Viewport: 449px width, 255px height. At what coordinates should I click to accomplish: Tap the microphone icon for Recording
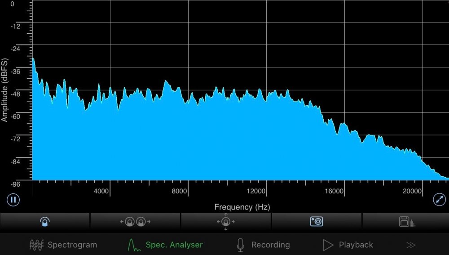pyautogui.click(x=240, y=245)
